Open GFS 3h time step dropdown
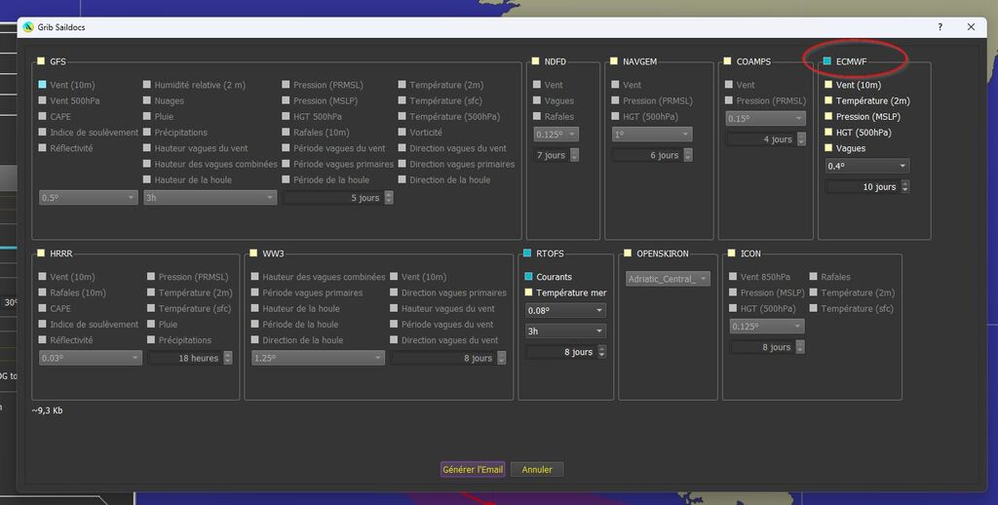 211,197
